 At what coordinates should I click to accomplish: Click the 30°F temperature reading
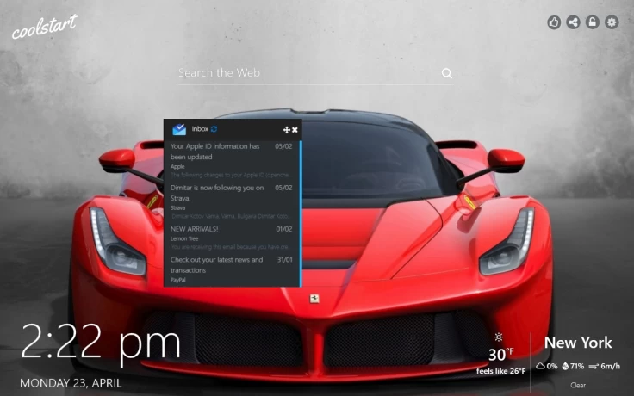(501, 355)
